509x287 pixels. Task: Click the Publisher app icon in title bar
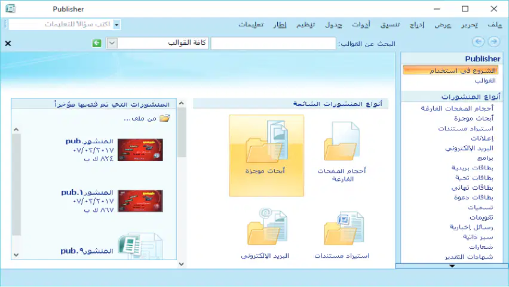coord(10,8)
